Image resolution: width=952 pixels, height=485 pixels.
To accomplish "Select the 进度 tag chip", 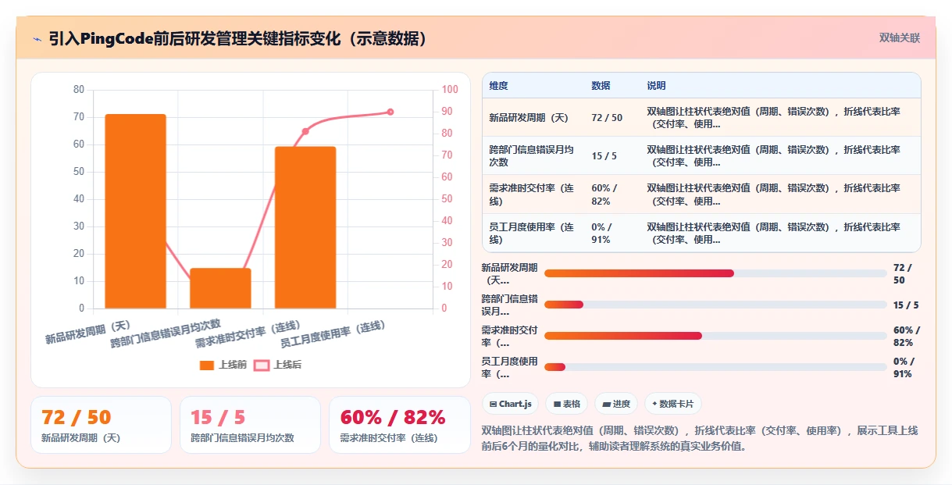I will tap(616, 404).
